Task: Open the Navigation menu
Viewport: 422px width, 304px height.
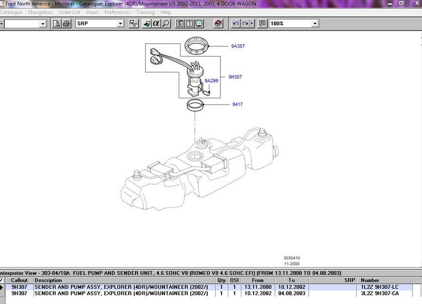Action: 41,12
